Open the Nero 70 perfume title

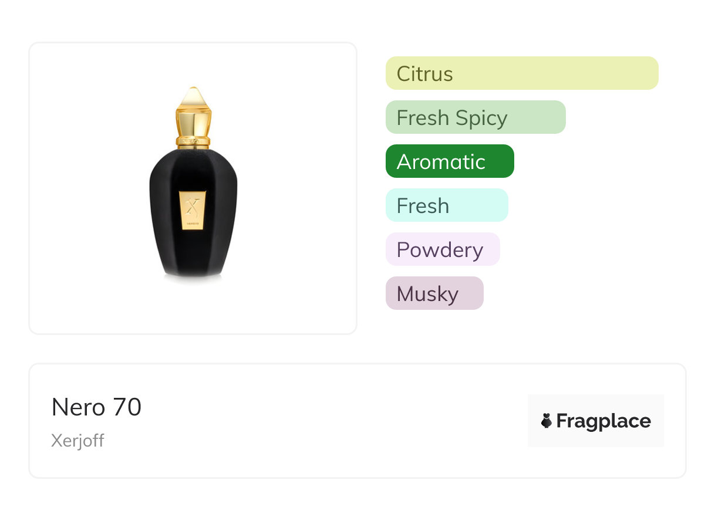pos(96,407)
